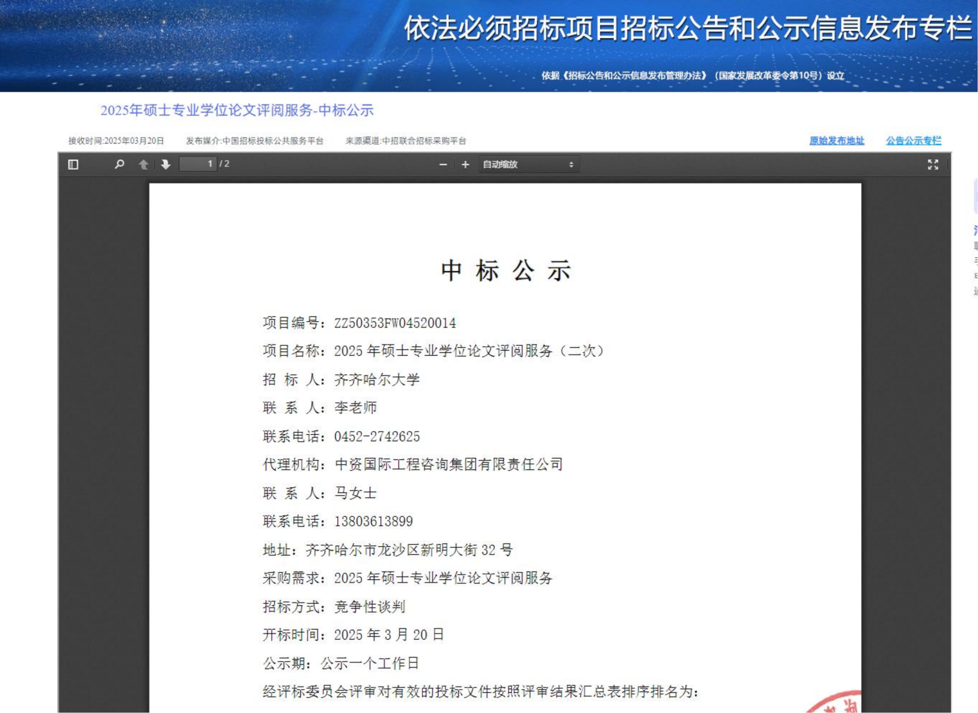This screenshot has width=978, height=713.
Task: Zoom in with the plus button
Action: [465, 164]
